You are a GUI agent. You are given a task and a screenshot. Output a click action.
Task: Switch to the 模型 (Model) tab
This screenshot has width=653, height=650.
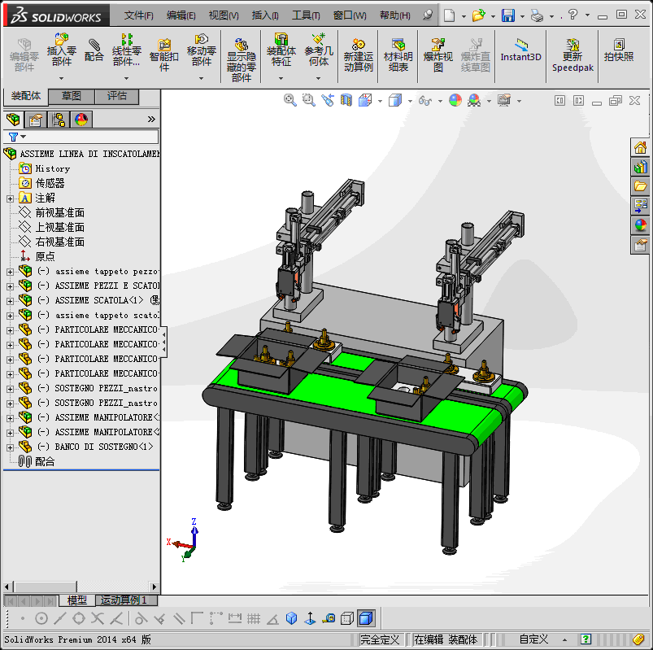(77, 600)
